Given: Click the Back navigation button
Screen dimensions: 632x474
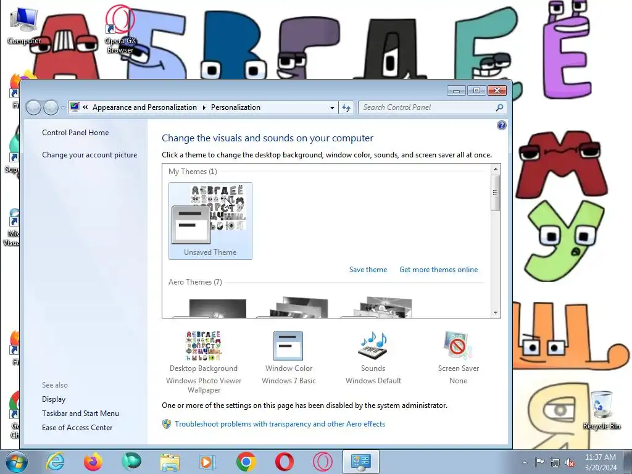Looking at the screenshot, I should pos(33,107).
